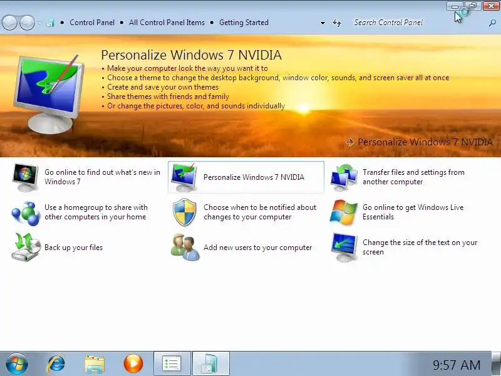Expand the address bar history dropdown
Image resolution: width=501 pixels, height=376 pixels.
coord(323,23)
